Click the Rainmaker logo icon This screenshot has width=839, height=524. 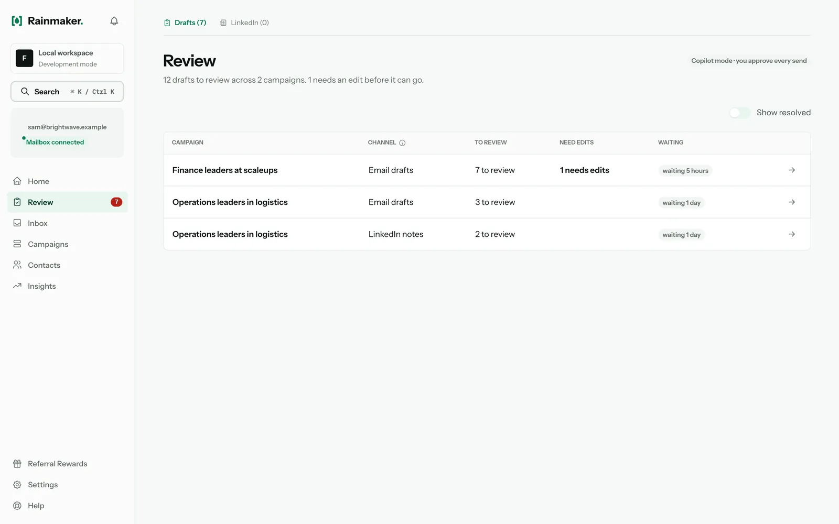(17, 21)
